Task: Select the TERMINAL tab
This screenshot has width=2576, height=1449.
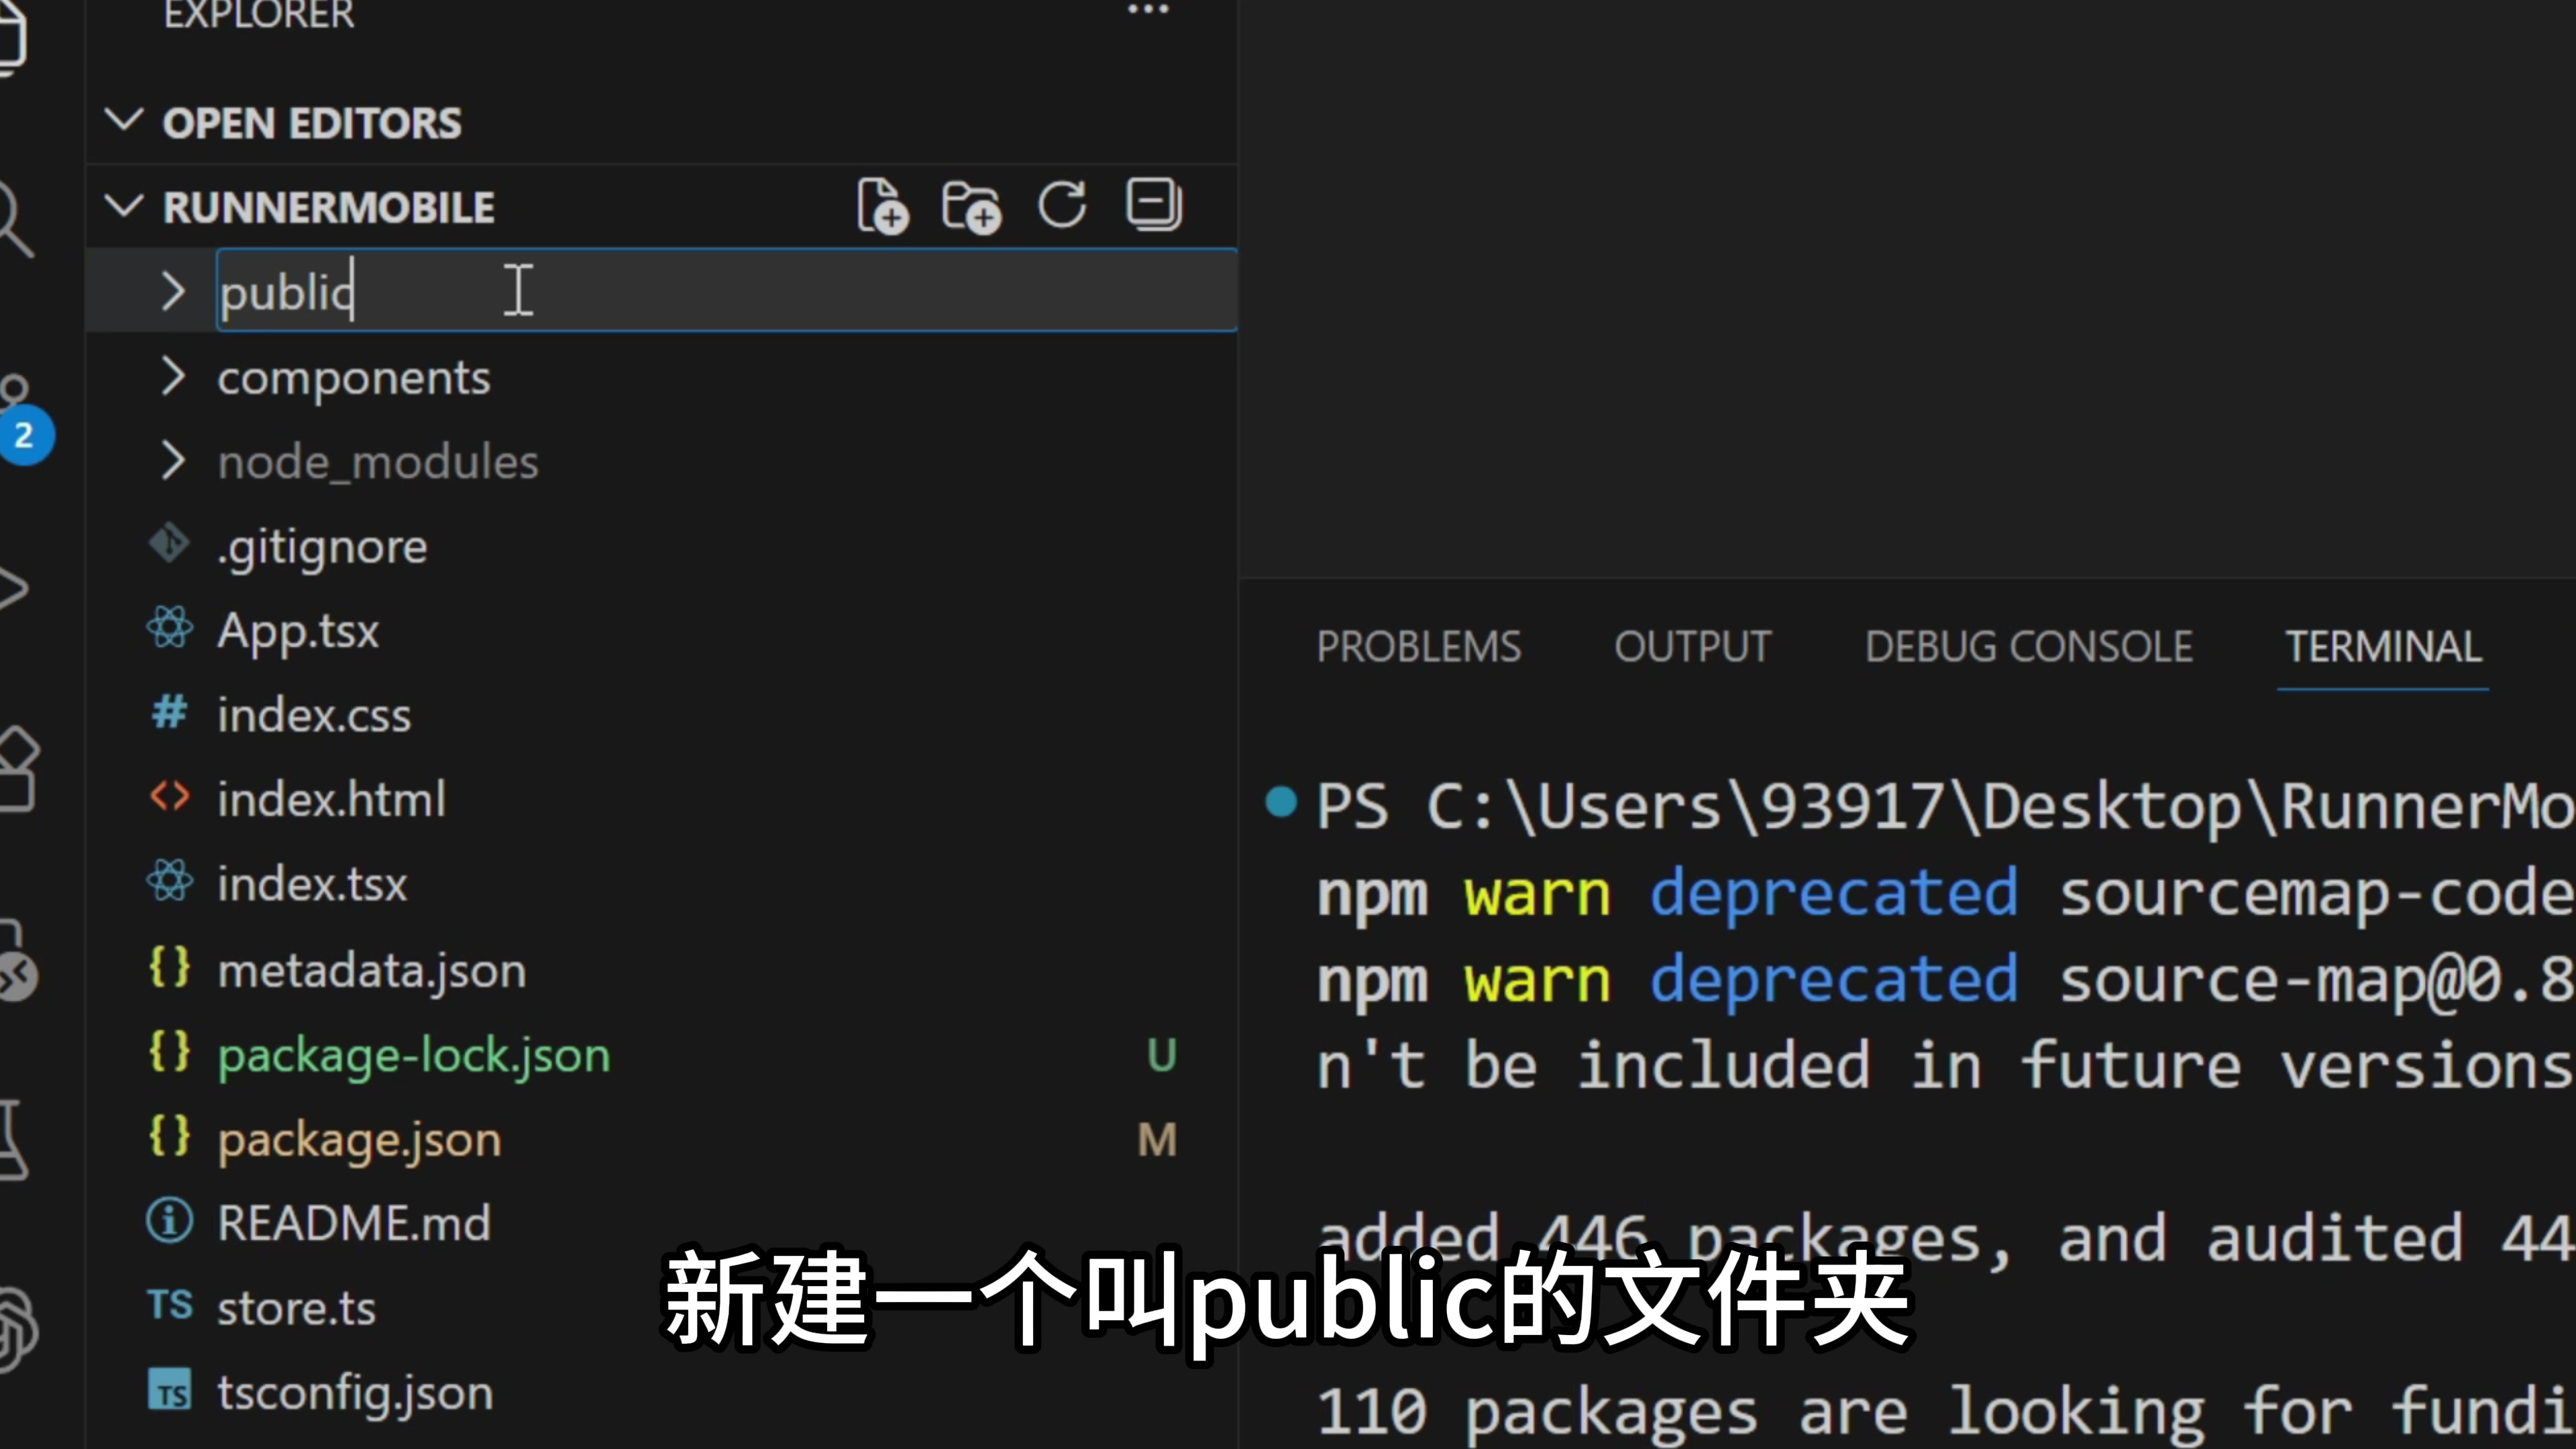Action: (x=2382, y=647)
